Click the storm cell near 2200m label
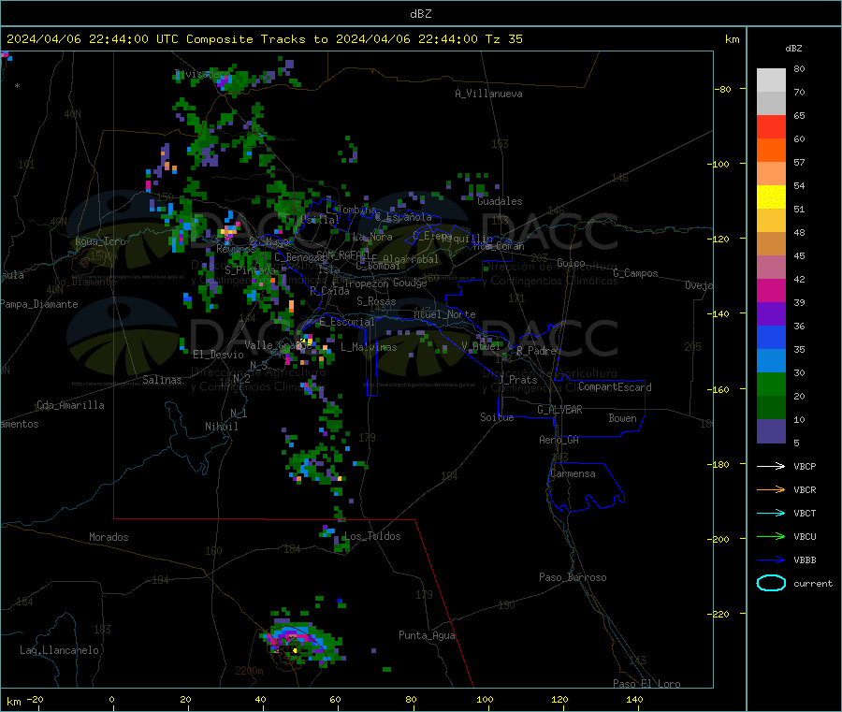Viewport: 842px width, 712px height. tap(300, 642)
